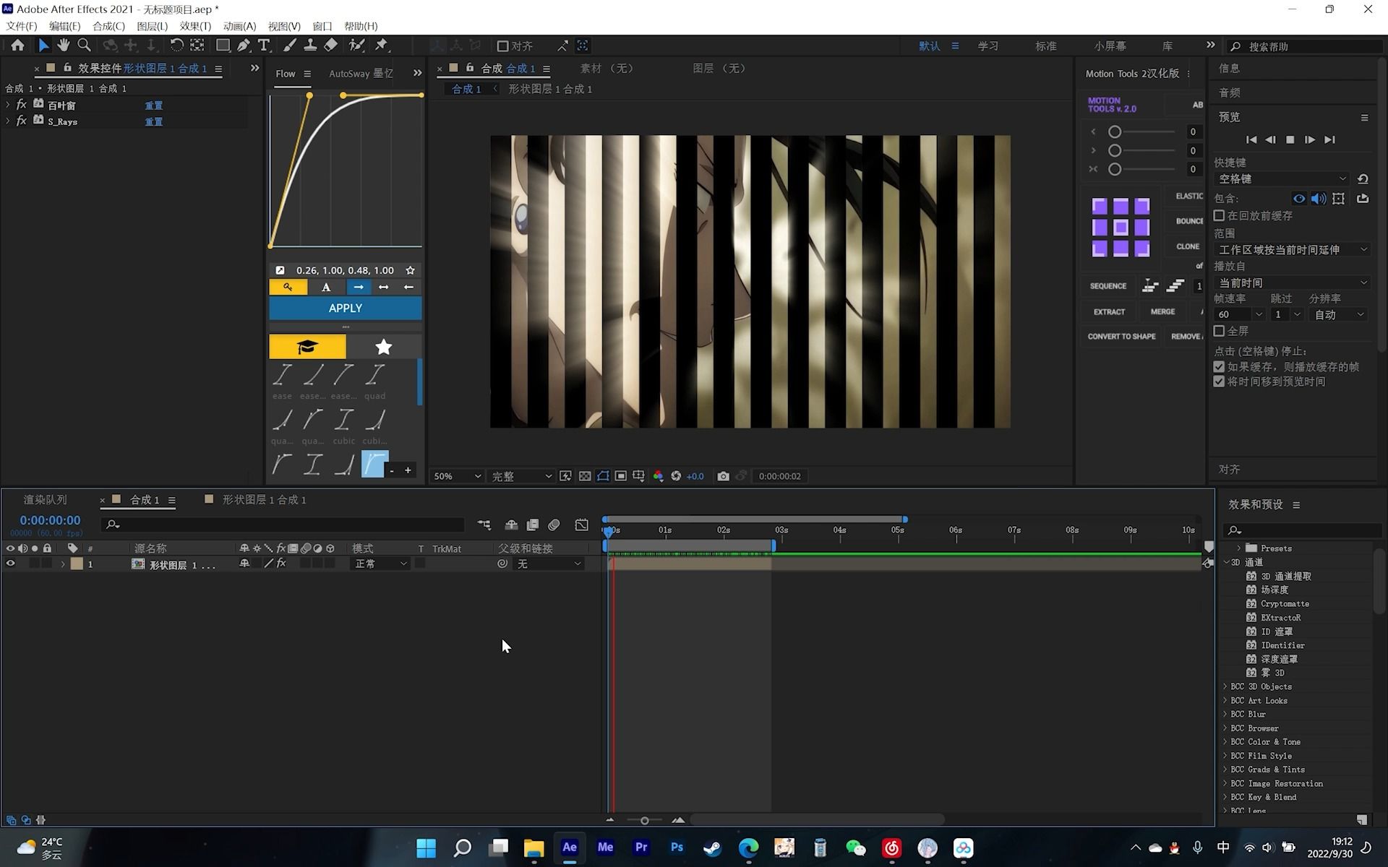This screenshot has height=867, width=1388.
Task: Select the graduation cap tutorial icon
Action: pos(307,347)
